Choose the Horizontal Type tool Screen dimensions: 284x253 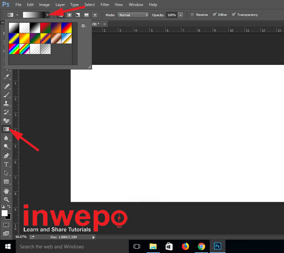[x=6, y=164]
